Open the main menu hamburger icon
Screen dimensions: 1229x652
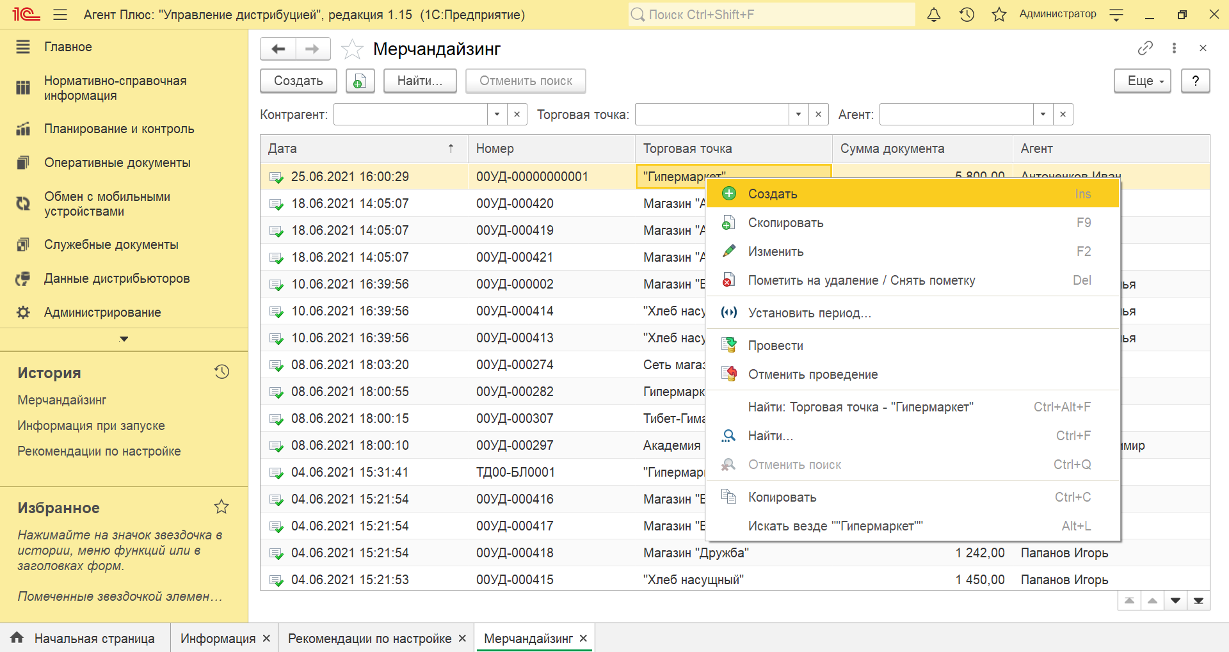pyautogui.click(x=60, y=15)
